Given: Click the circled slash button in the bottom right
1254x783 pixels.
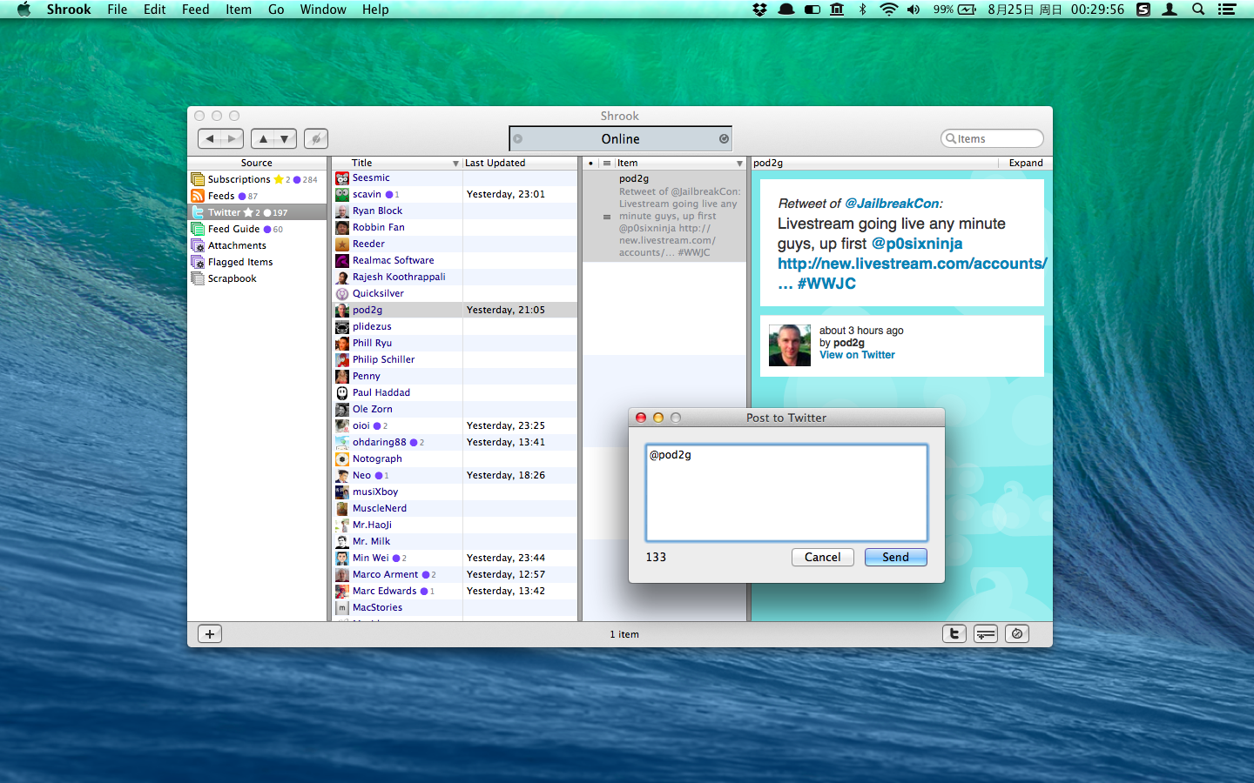Looking at the screenshot, I should click(1017, 634).
